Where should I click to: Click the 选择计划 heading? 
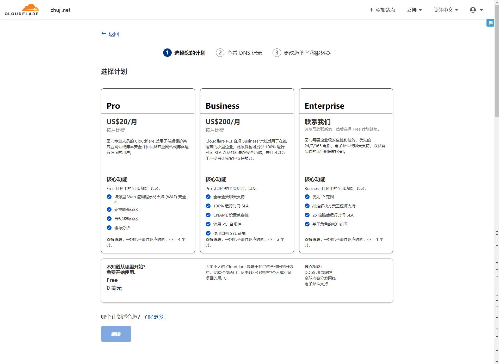(x=114, y=72)
